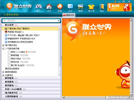
Task: Expand the 新游戏测试区 tree node
Action: (3, 72)
